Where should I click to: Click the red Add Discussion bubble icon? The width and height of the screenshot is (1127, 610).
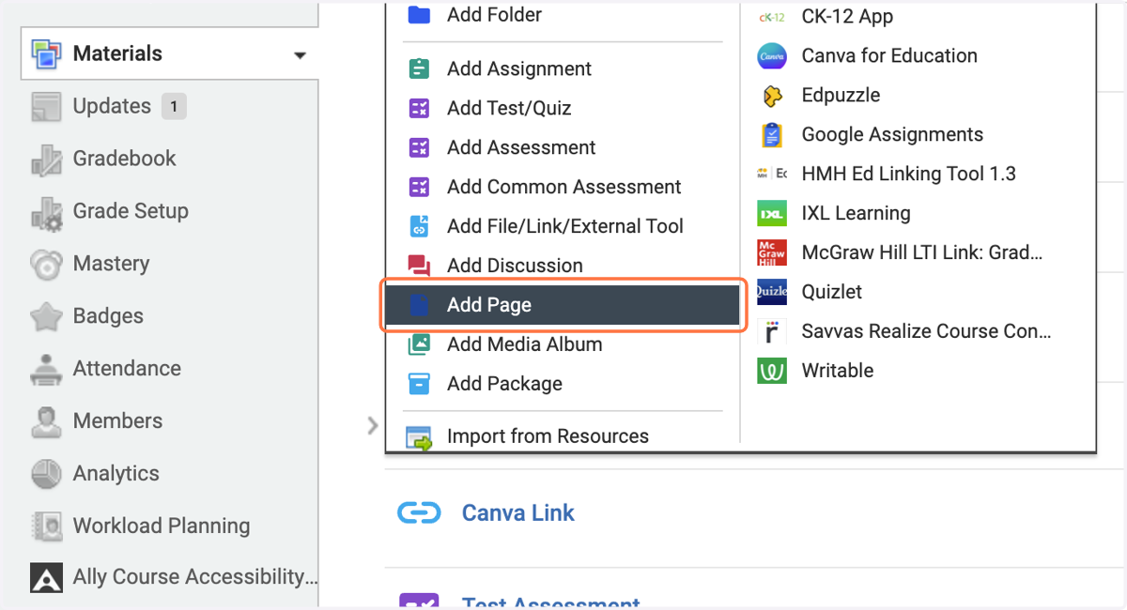pos(419,266)
